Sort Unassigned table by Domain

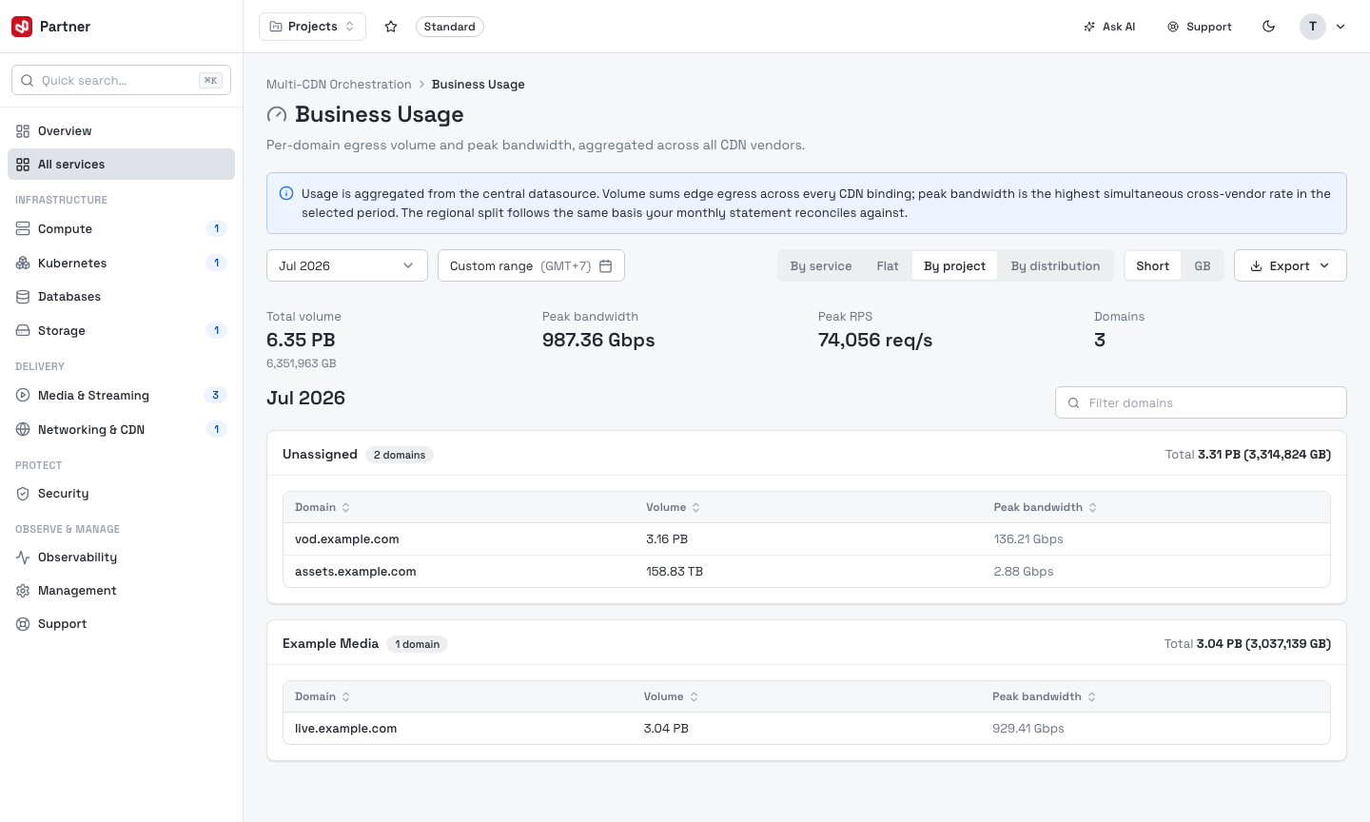tap(323, 507)
